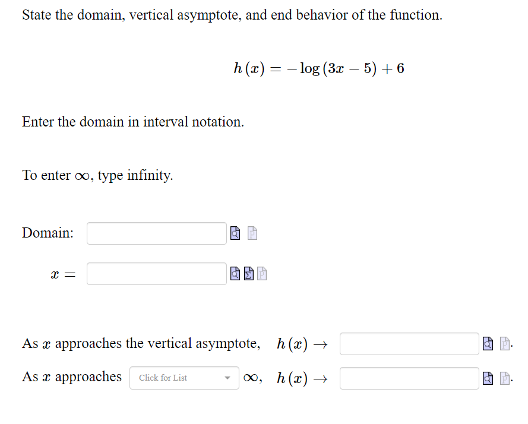528x424 pixels.
Task: Select the vertical asymptote h(x) answer box
Action: click(x=409, y=343)
